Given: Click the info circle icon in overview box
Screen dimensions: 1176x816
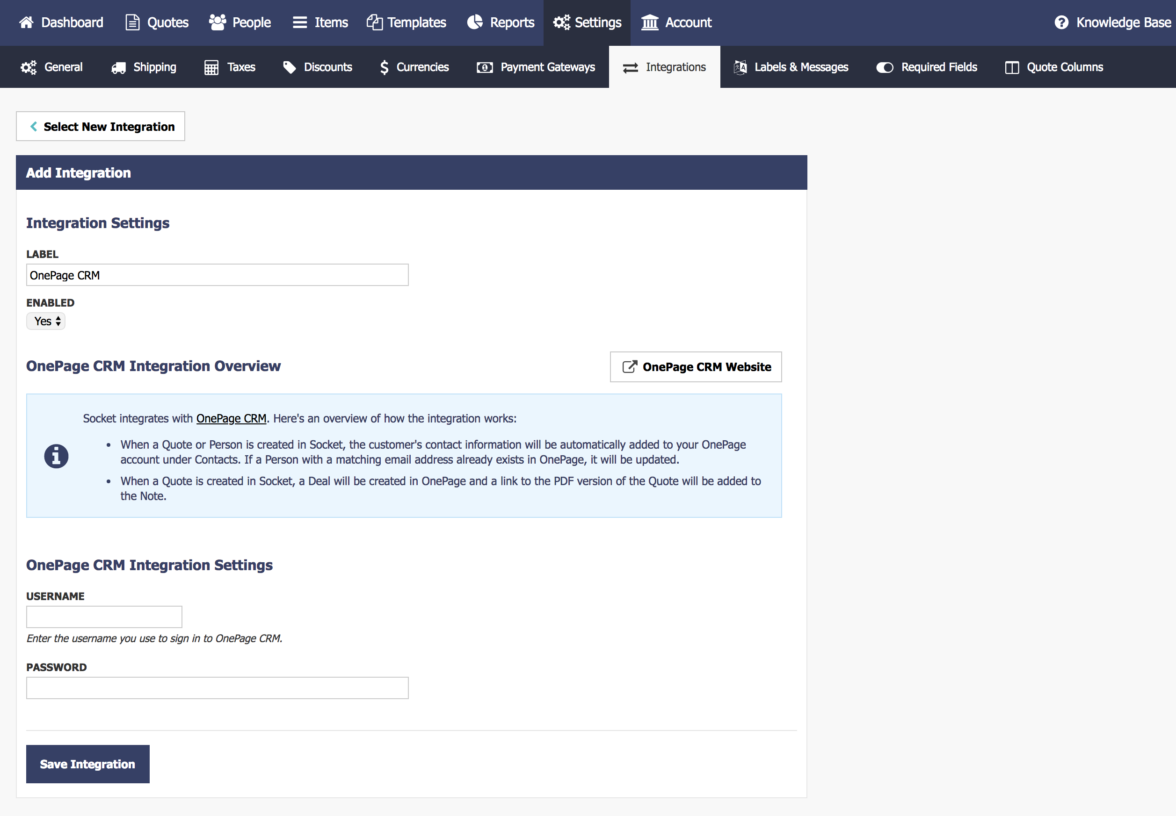Looking at the screenshot, I should (56, 456).
